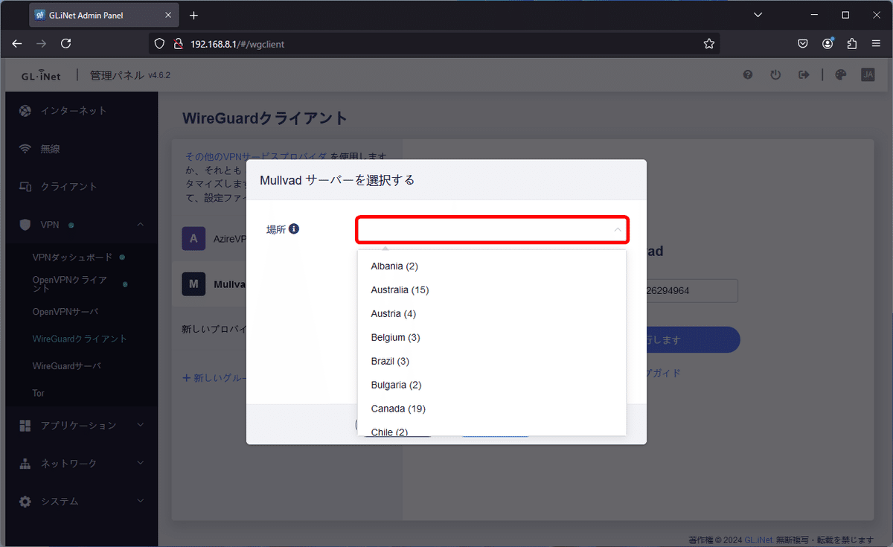Open OpenVPNクライアント page
Viewport: 893px width, 547px height.
69,284
